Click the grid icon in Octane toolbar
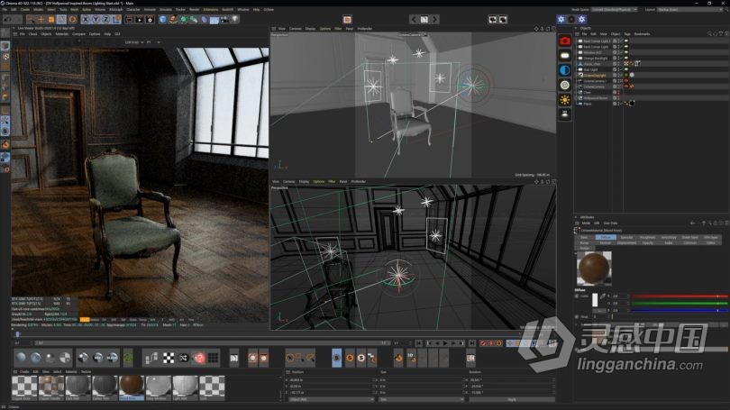Image resolution: width=730 pixels, height=410 pixels. (x=213, y=358)
